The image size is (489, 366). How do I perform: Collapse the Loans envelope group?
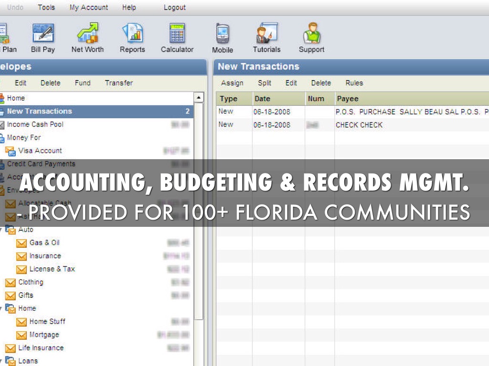pyautogui.click(x=1, y=361)
